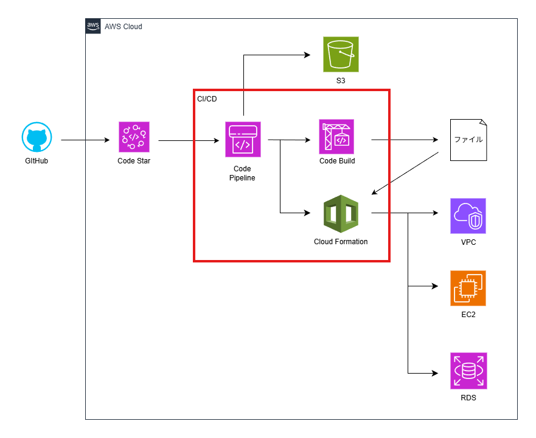Select the EC2 chip icon

pos(468,289)
